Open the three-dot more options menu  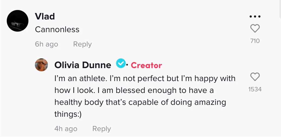(x=255, y=17)
